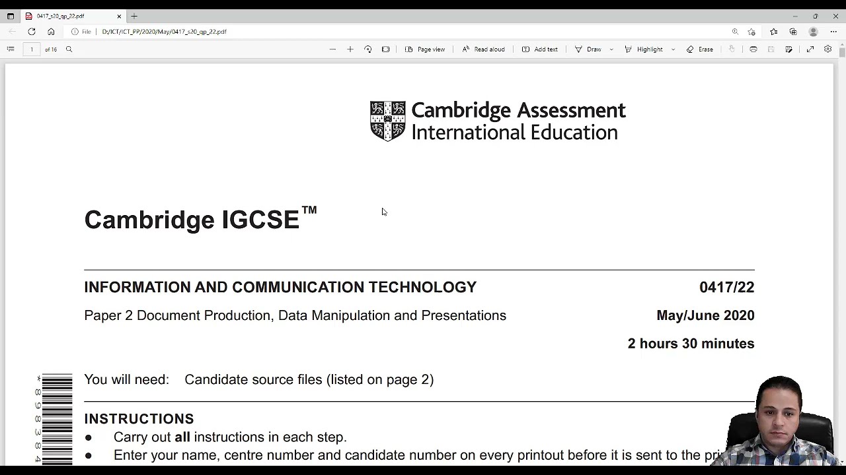The height and width of the screenshot is (475, 846).
Task: View site information for File
Action: (x=81, y=32)
